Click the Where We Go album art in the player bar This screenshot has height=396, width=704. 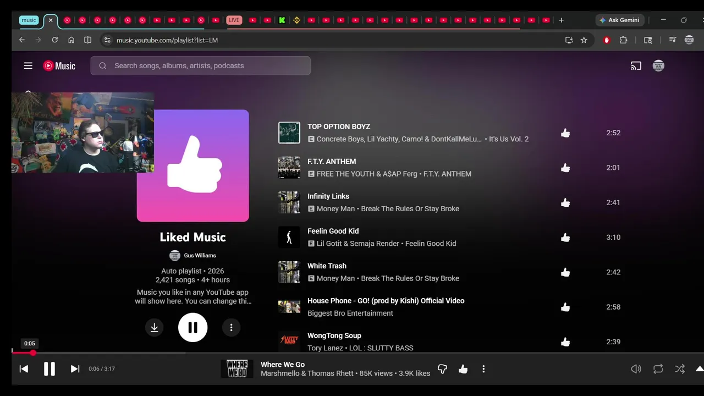(238, 369)
